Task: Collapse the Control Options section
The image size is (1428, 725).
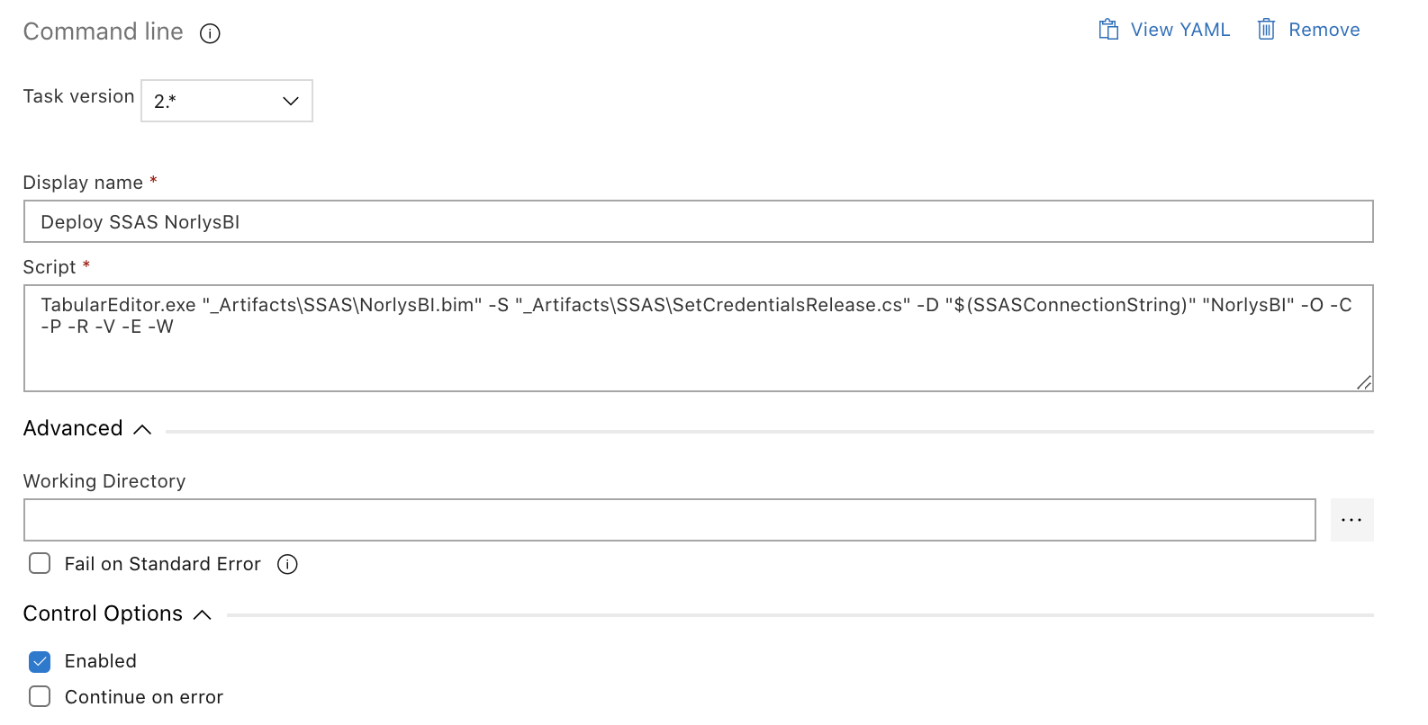Action: click(202, 614)
